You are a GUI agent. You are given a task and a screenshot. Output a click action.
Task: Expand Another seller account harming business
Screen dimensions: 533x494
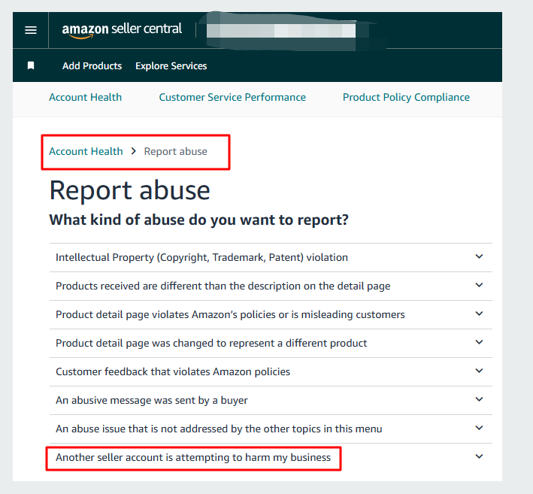tap(193, 457)
